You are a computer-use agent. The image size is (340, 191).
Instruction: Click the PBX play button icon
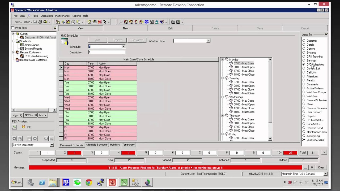pos(46,138)
